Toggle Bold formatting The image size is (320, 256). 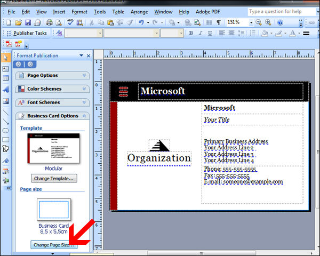coord(191,33)
